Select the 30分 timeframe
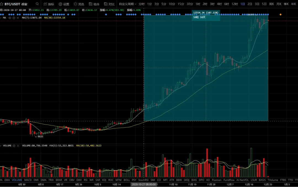 click(x=190, y=4)
